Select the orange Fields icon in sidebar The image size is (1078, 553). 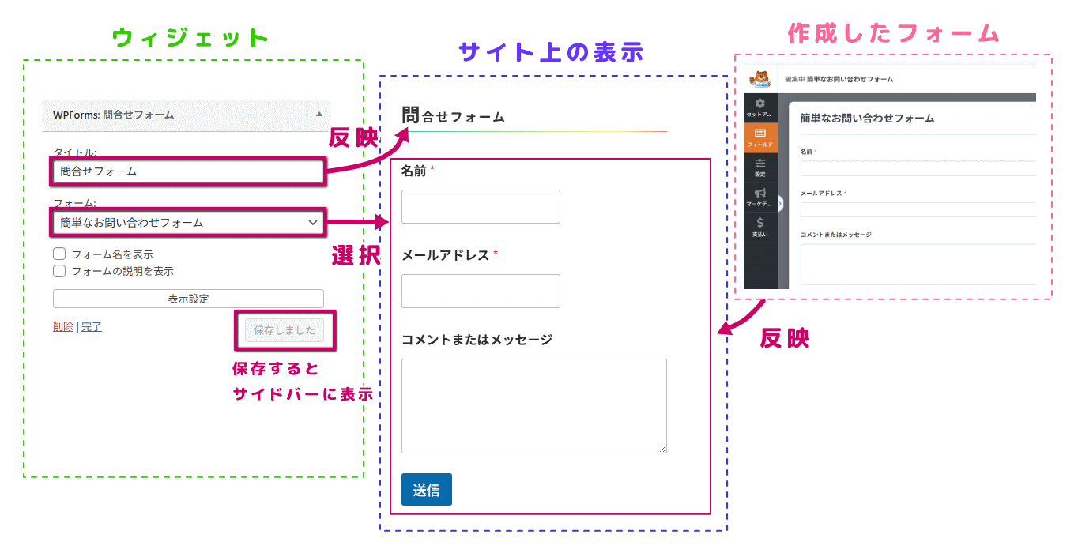[760, 137]
